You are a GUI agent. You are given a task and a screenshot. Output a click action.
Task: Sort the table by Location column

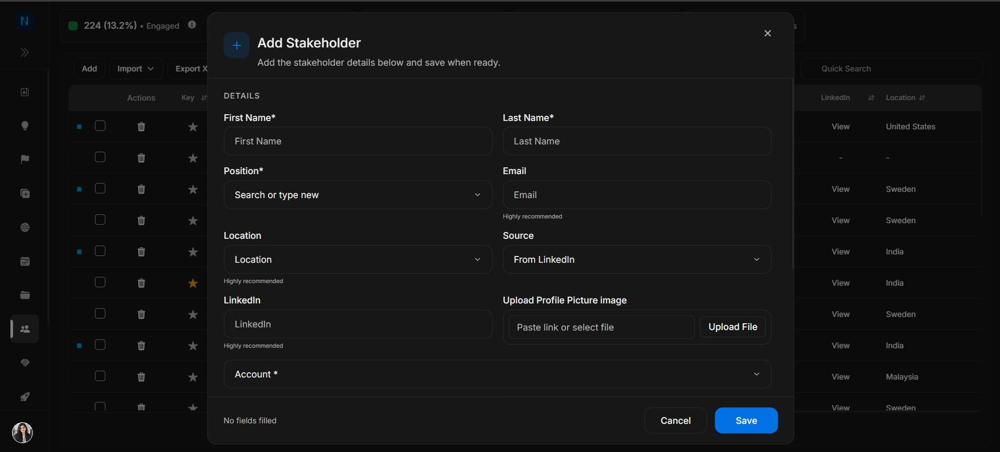922,97
